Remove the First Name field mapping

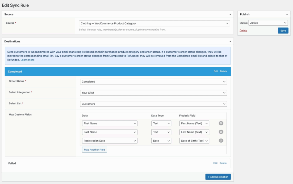point(221,123)
